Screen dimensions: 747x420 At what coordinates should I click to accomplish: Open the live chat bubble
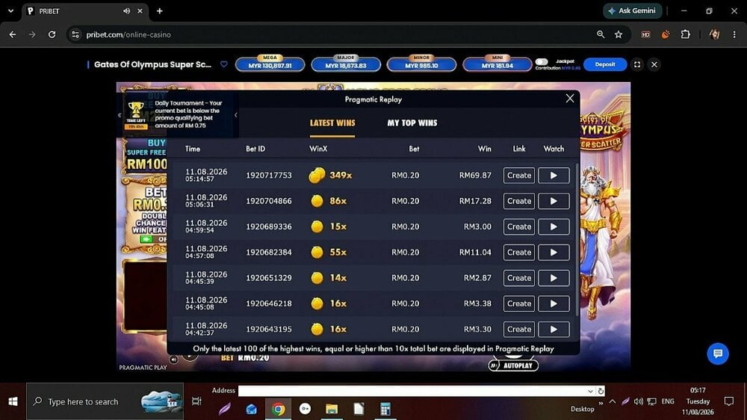tap(718, 353)
